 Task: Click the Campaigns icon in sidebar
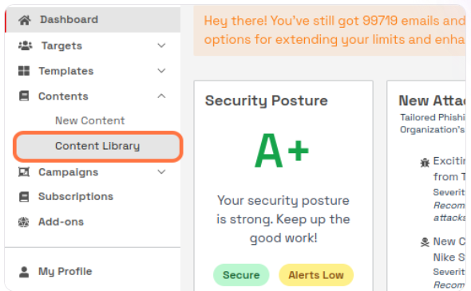pos(24,172)
